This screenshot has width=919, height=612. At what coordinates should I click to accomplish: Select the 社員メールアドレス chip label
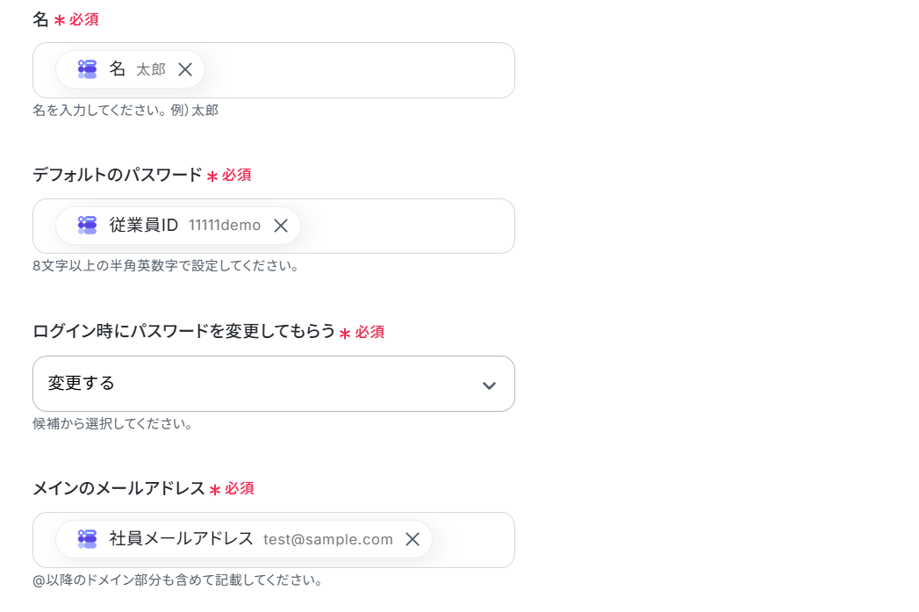(x=181, y=539)
